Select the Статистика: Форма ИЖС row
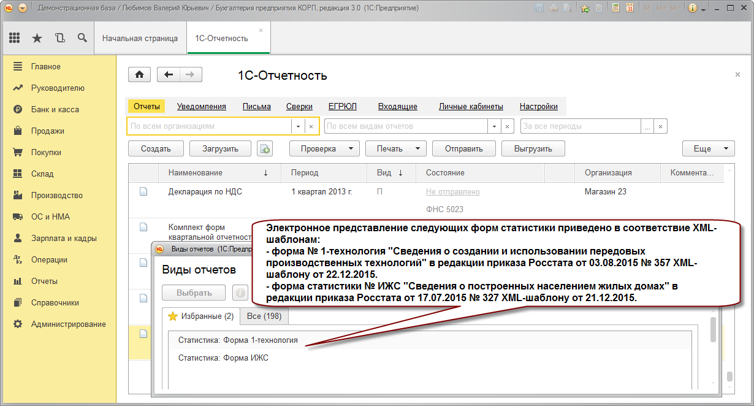 point(430,358)
